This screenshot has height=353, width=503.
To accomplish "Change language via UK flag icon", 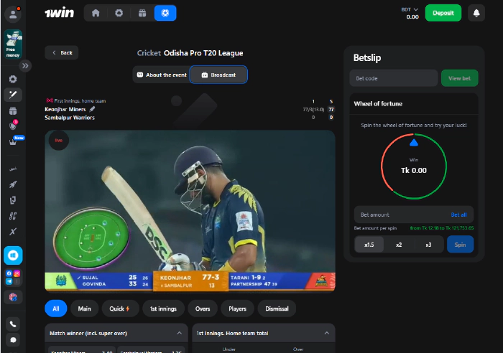I will [x=13, y=297].
